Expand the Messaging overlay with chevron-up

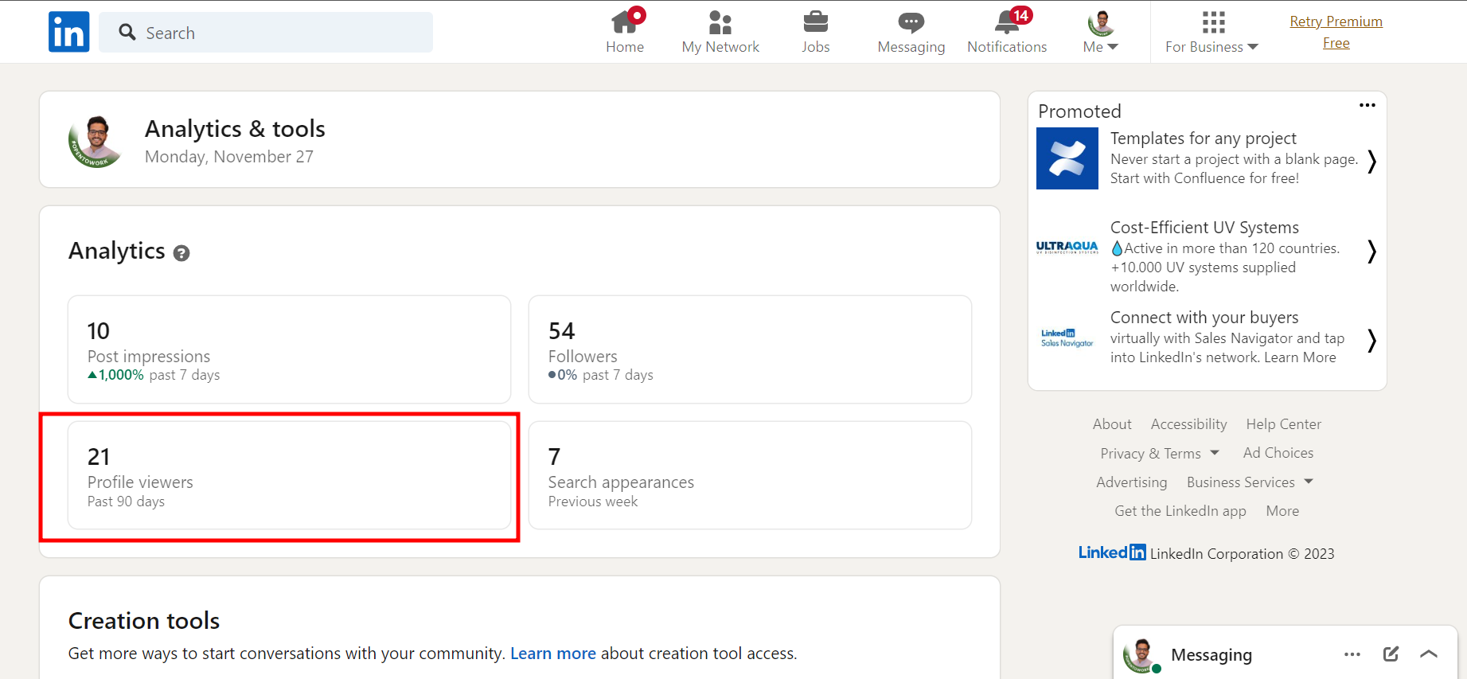1429,654
